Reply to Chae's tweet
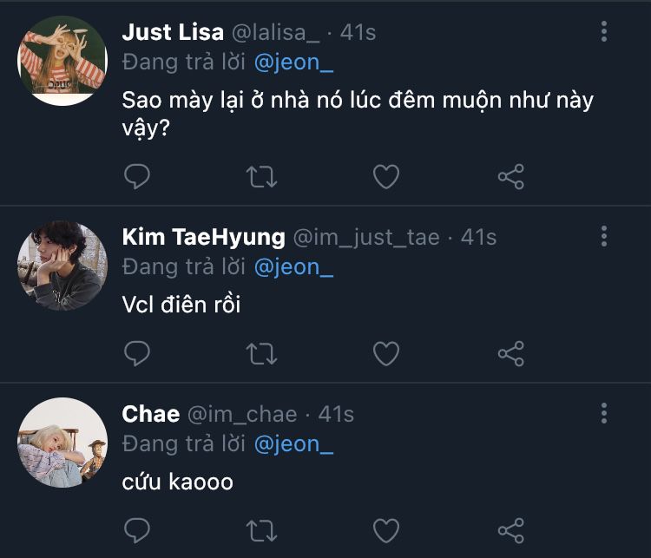This screenshot has height=558, width=651. tap(137, 530)
